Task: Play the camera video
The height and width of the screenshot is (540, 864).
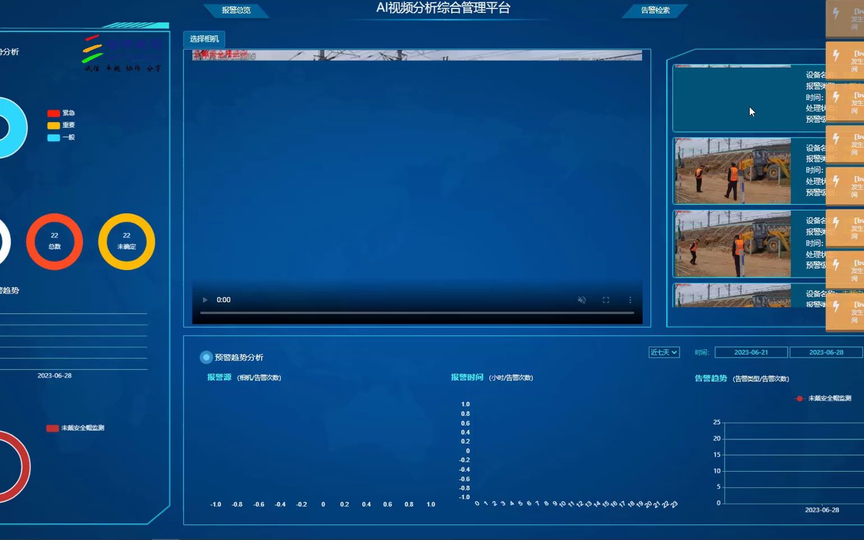Action: [x=205, y=300]
